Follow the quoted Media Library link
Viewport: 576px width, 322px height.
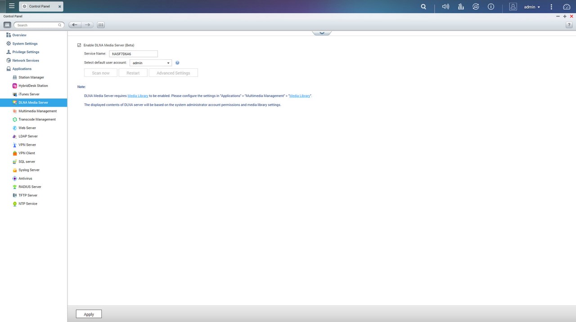click(300, 96)
